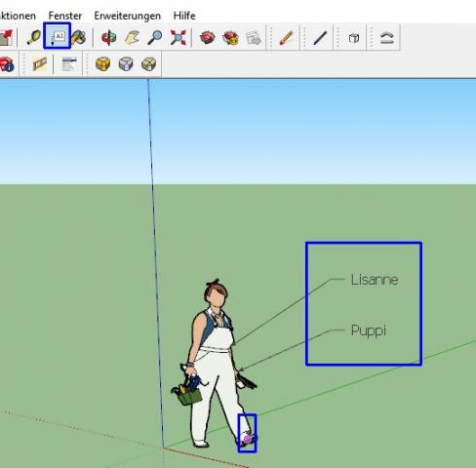Click the Lisanne text label
Viewport: 476px width, 468px height.
pos(375,280)
